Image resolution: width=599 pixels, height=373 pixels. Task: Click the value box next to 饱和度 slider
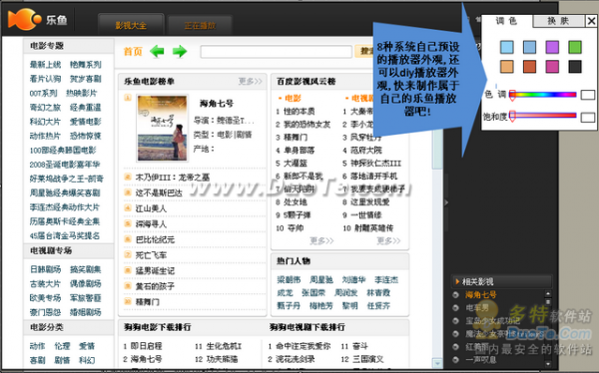click(588, 118)
